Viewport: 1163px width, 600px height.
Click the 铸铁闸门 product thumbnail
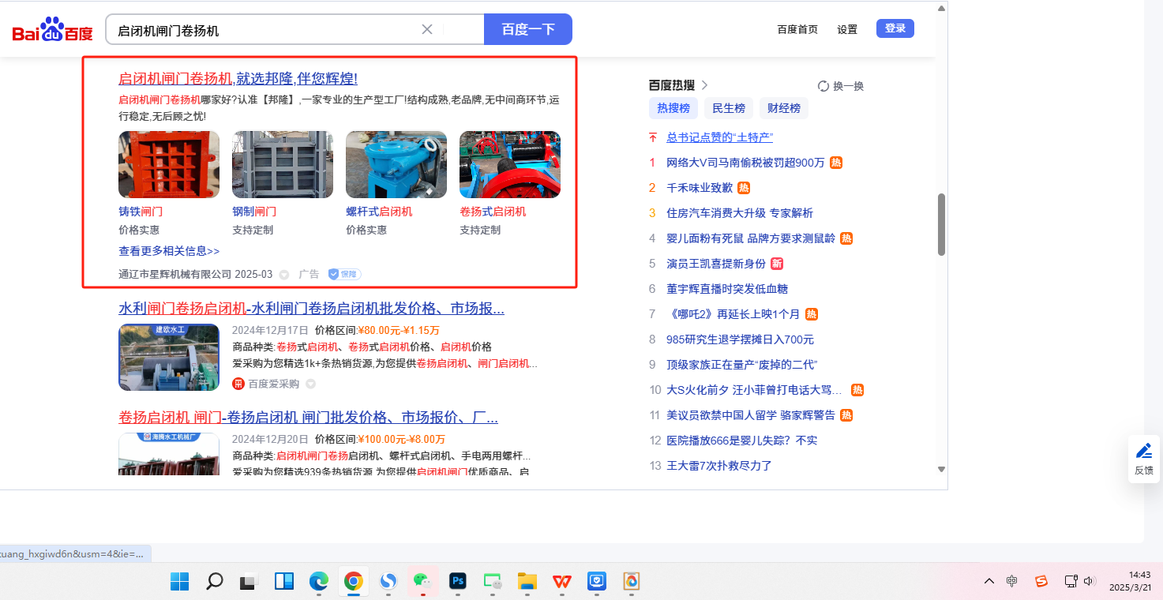(169, 164)
